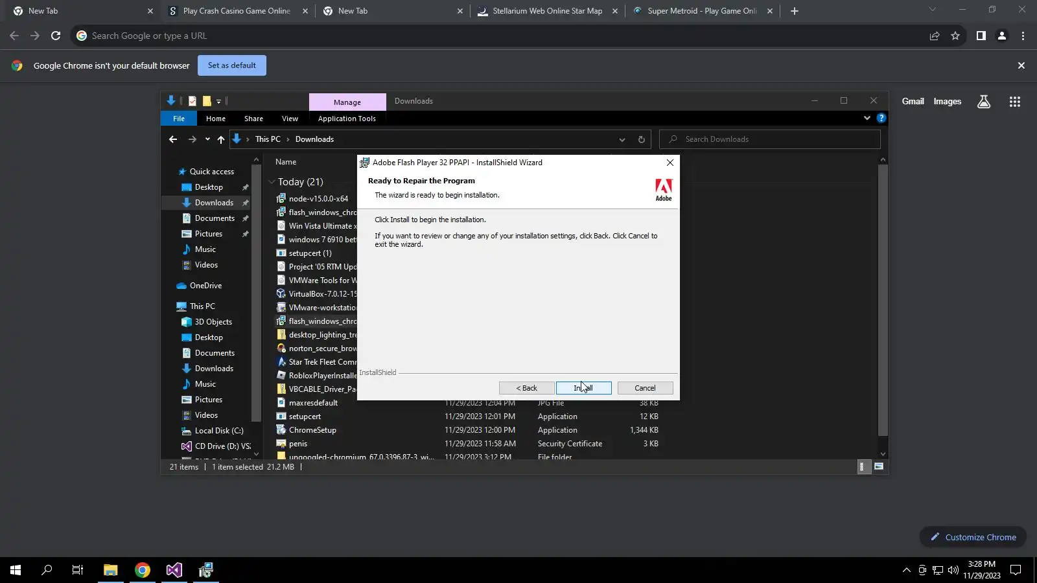Viewport: 1037px width, 583px height.
Task: Open Local Disk (C:) in the navigation pane
Action: [219, 431]
